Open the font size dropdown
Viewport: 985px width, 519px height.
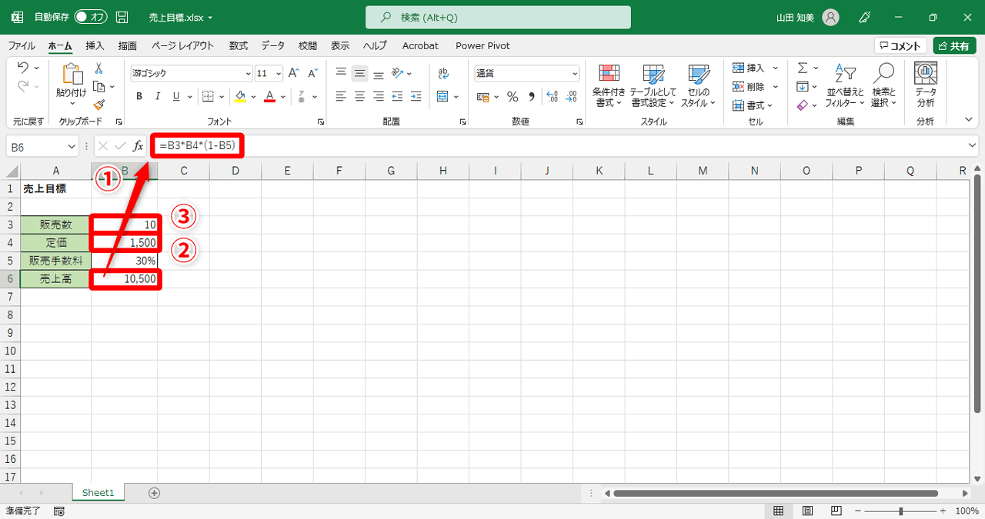click(x=279, y=74)
